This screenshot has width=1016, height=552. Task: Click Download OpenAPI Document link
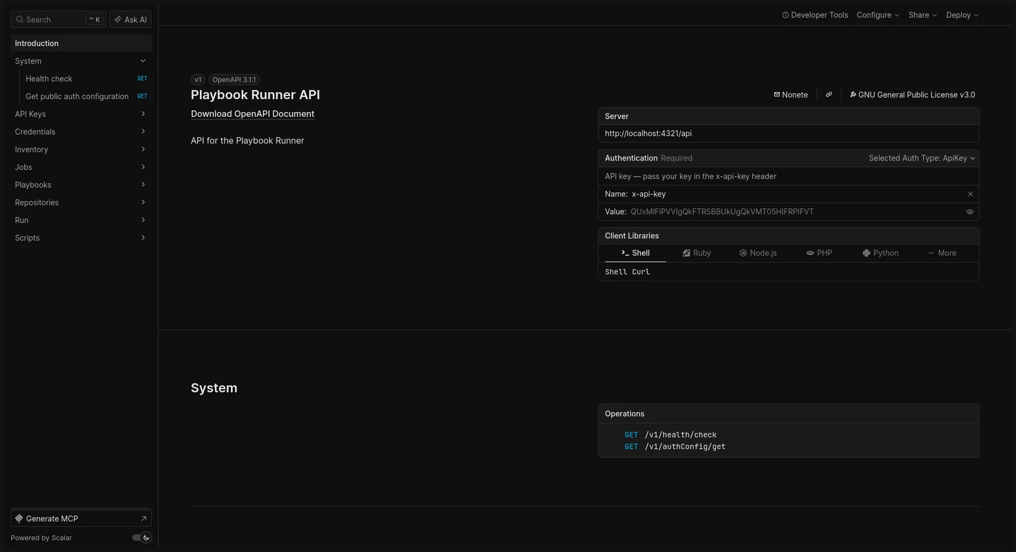[x=252, y=114]
